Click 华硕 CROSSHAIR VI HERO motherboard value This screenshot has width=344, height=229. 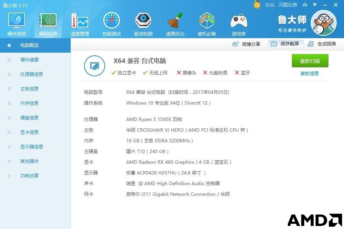click(x=187, y=130)
